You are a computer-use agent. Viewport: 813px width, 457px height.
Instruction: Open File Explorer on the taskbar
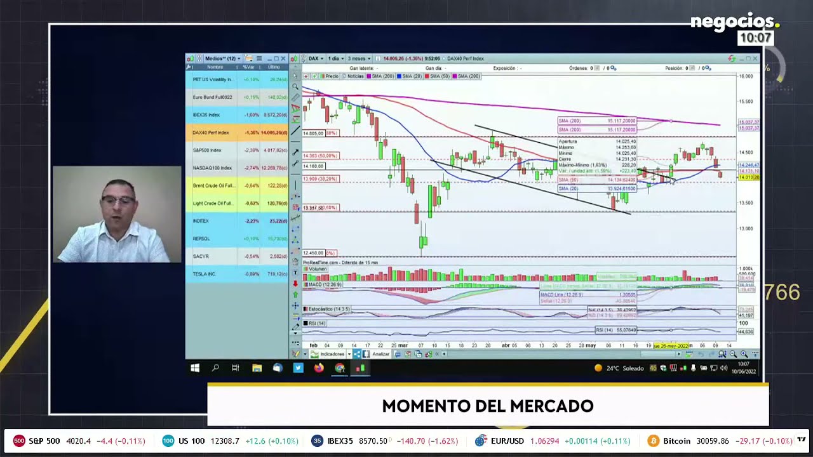tap(257, 368)
